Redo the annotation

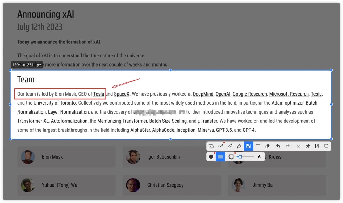point(287,146)
